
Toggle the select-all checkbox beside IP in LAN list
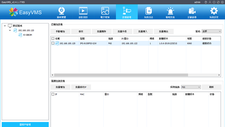pyautogui.click(x=53, y=94)
